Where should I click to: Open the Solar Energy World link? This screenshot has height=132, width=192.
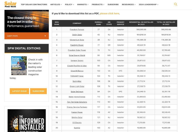(x=77, y=55)
